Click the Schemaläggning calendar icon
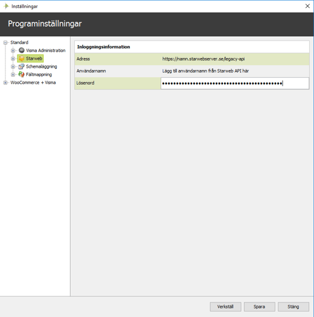The height and width of the screenshot is (317, 314). 21,66
